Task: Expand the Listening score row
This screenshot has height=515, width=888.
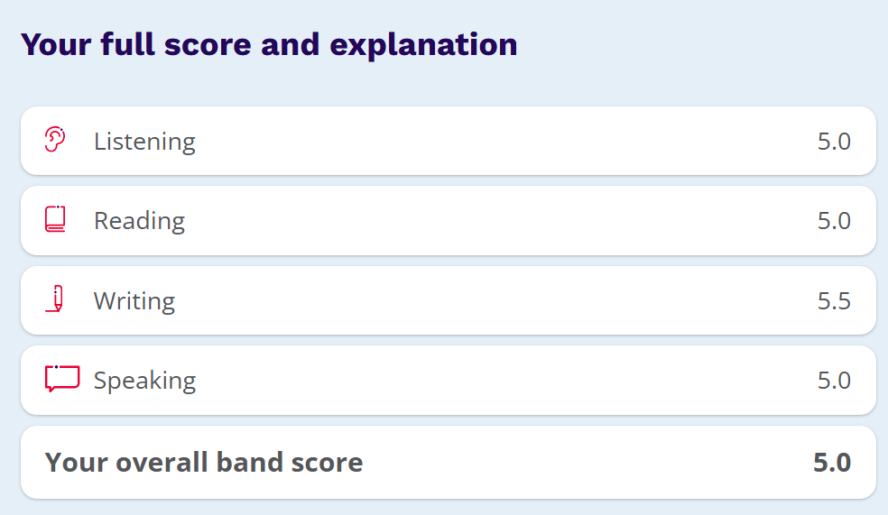Action: pyautogui.click(x=448, y=141)
